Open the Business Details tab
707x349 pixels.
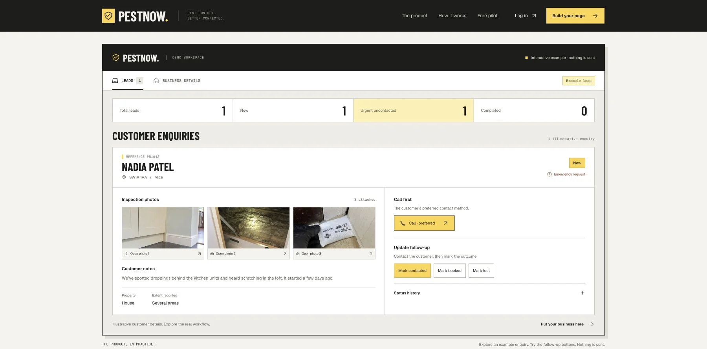tap(177, 81)
